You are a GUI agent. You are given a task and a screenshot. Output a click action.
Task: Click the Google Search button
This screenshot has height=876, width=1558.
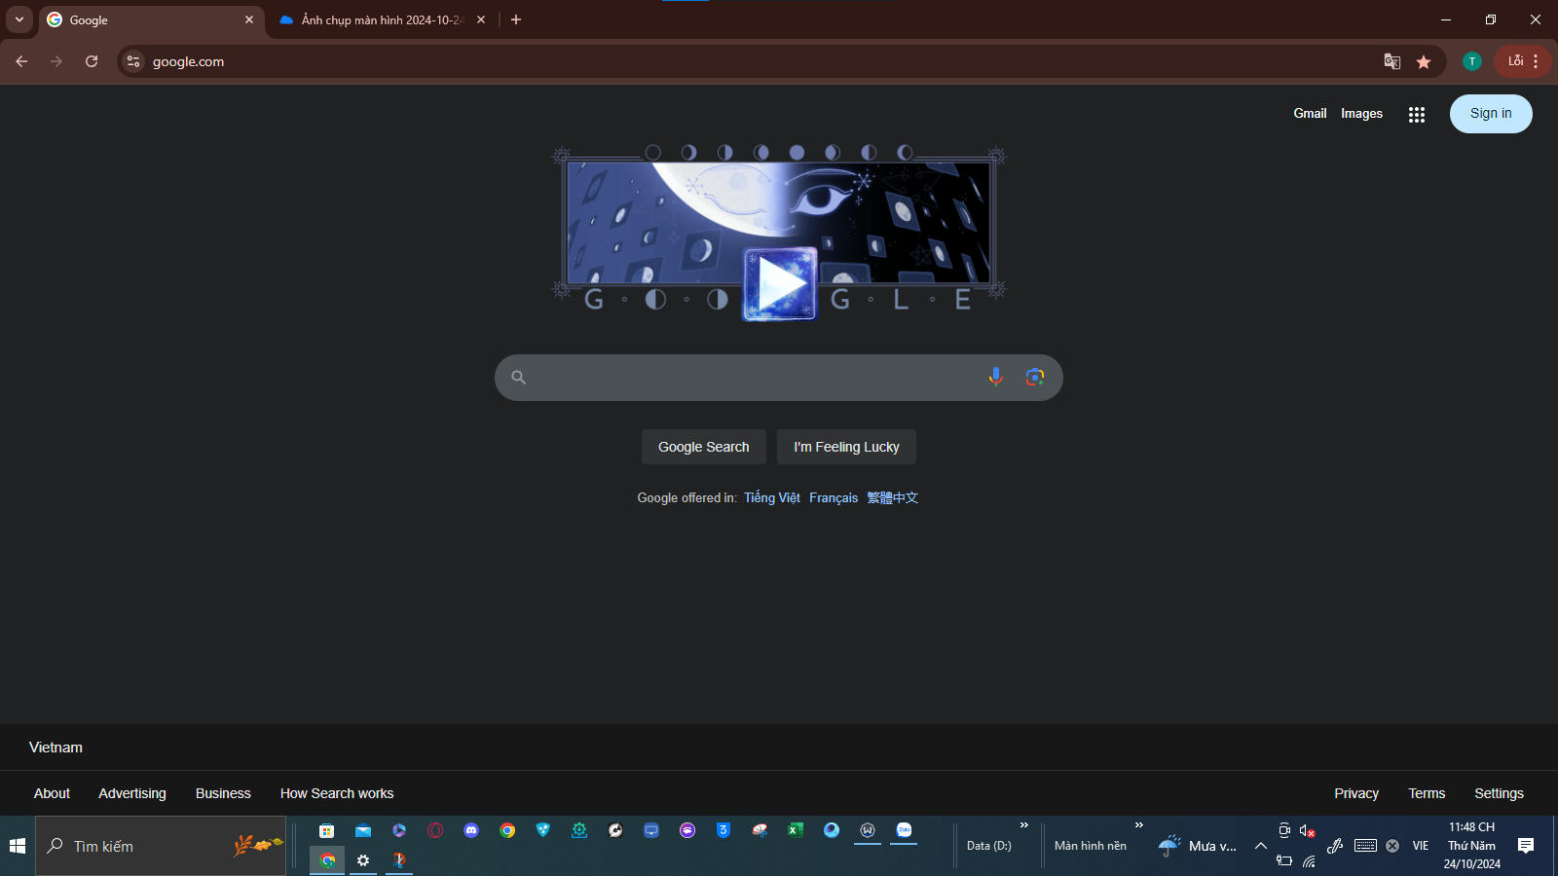coord(704,447)
